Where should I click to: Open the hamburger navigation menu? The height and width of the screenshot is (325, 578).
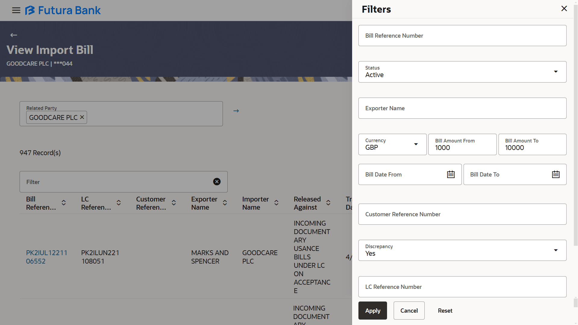pyautogui.click(x=16, y=10)
